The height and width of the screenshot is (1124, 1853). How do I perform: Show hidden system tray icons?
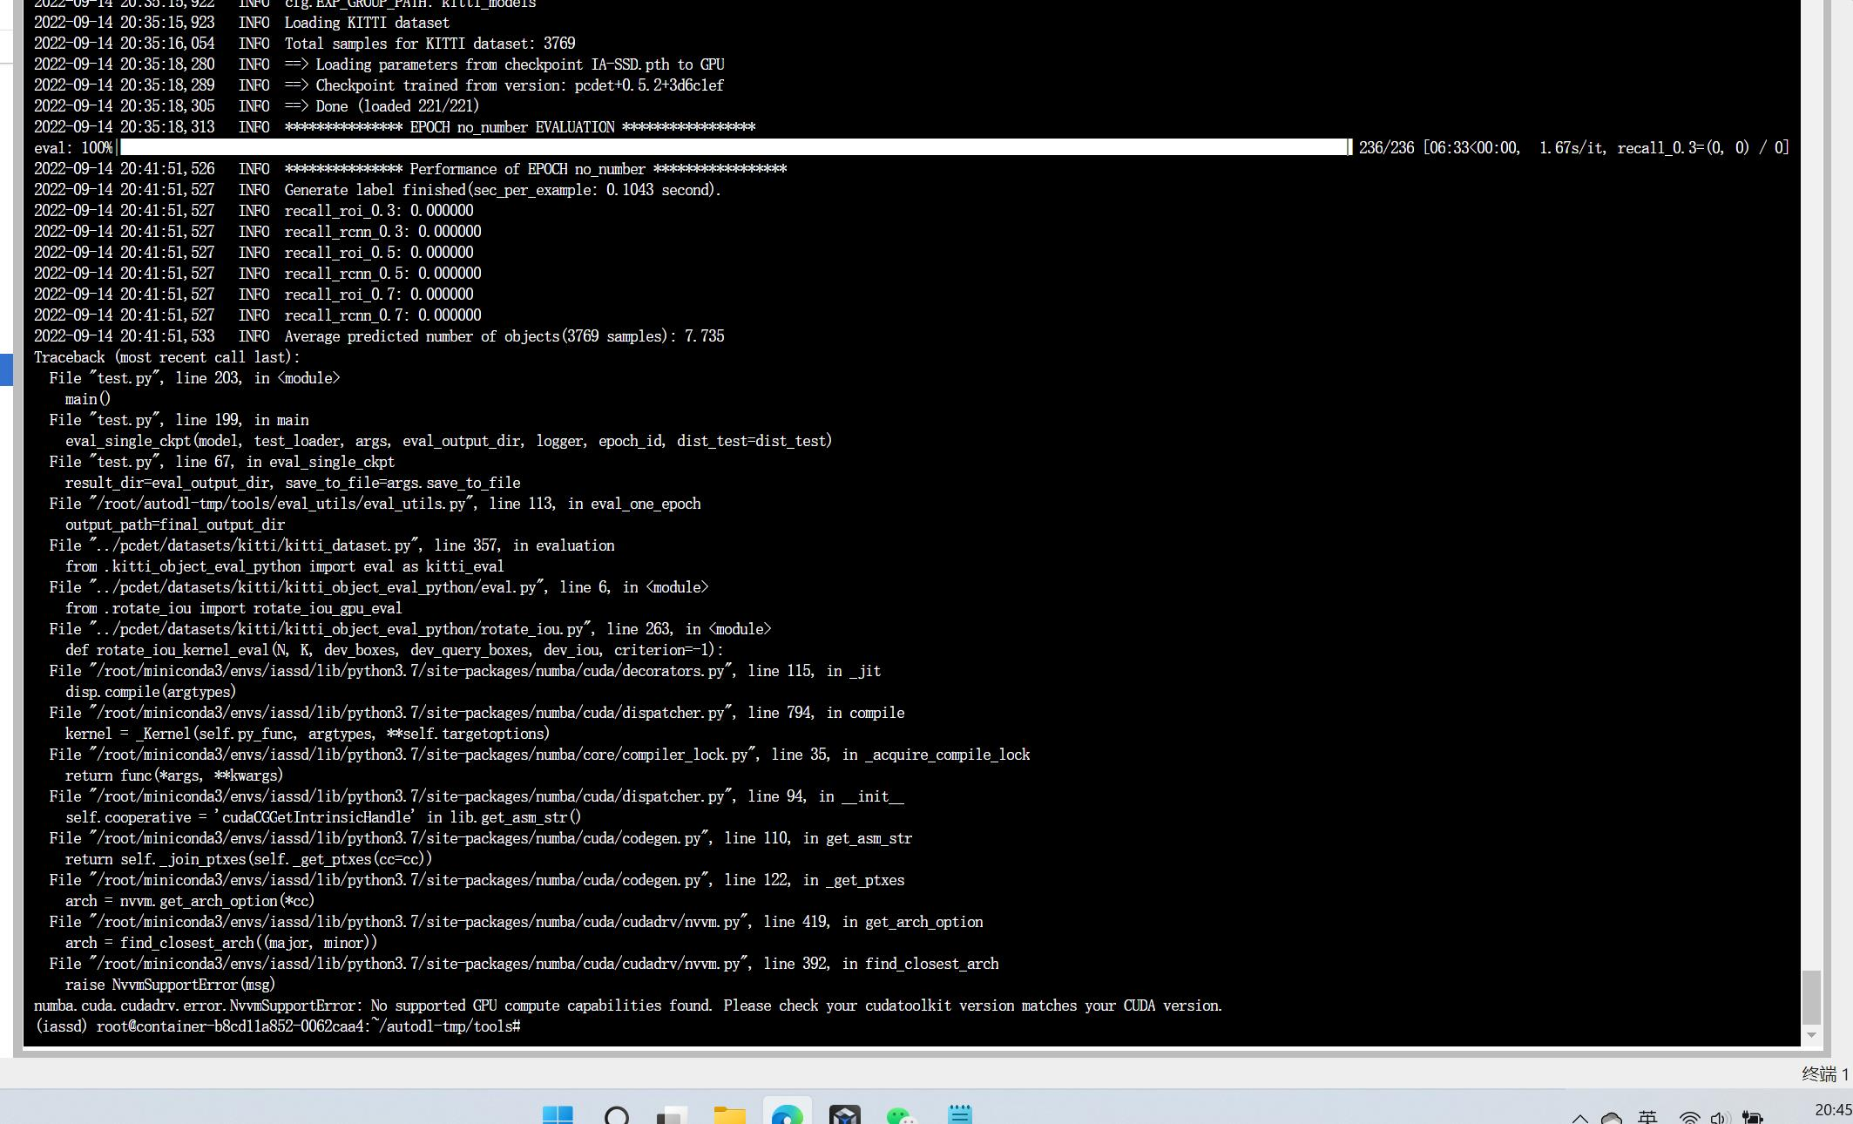coord(1579,1118)
